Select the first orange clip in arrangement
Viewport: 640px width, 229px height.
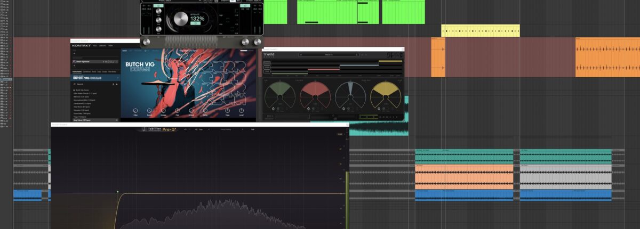tap(438, 57)
